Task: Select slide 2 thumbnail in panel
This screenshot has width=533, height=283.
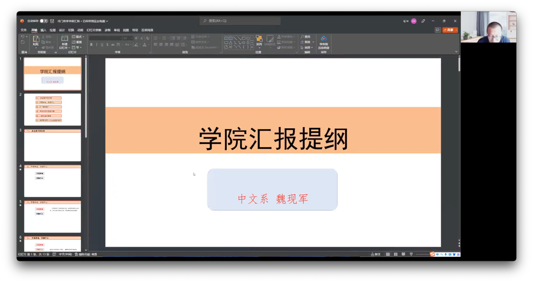Action: pos(53,109)
